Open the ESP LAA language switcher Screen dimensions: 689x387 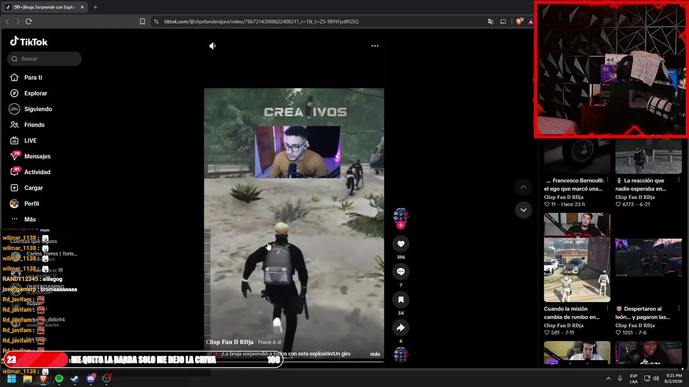coord(634,379)
